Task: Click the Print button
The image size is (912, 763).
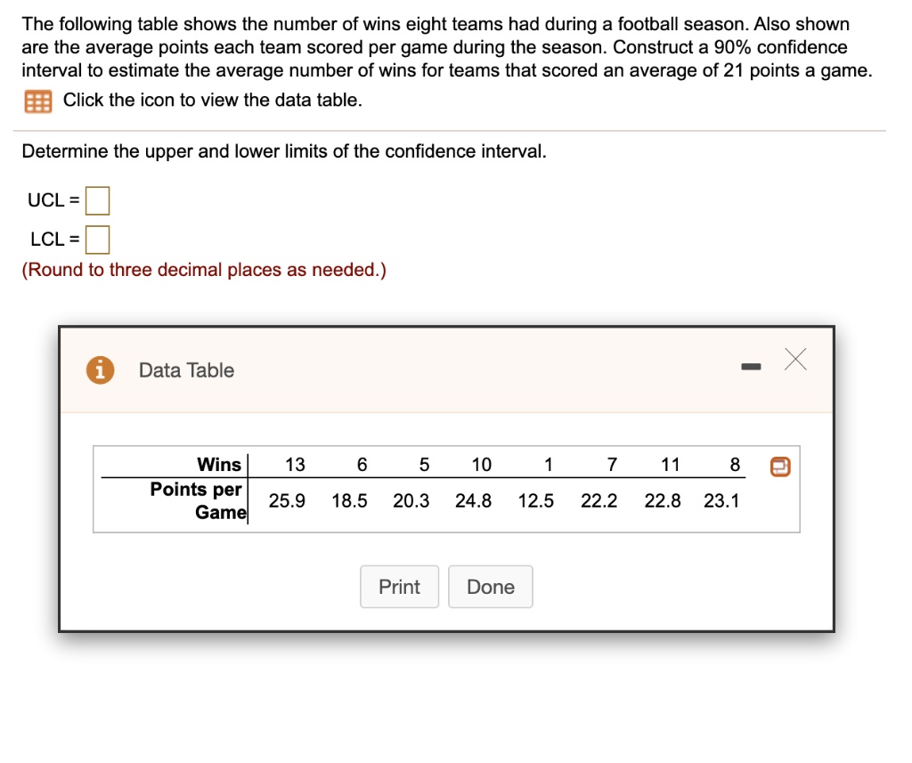Action: (x=399, y=587)
